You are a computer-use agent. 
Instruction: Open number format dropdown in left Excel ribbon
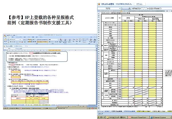pyautogui.click(x=58, y=40)
